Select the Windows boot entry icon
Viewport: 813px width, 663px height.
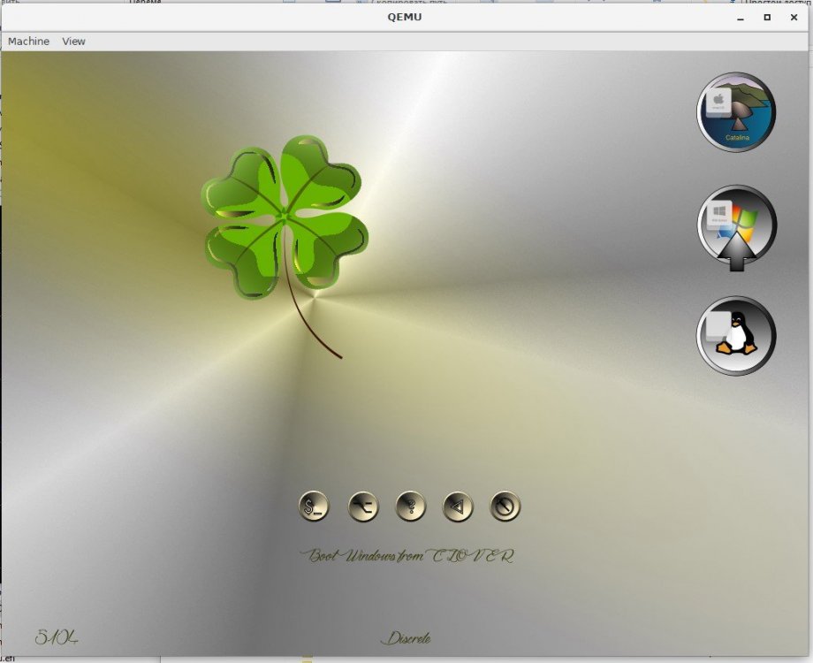[x=736, y=225]
